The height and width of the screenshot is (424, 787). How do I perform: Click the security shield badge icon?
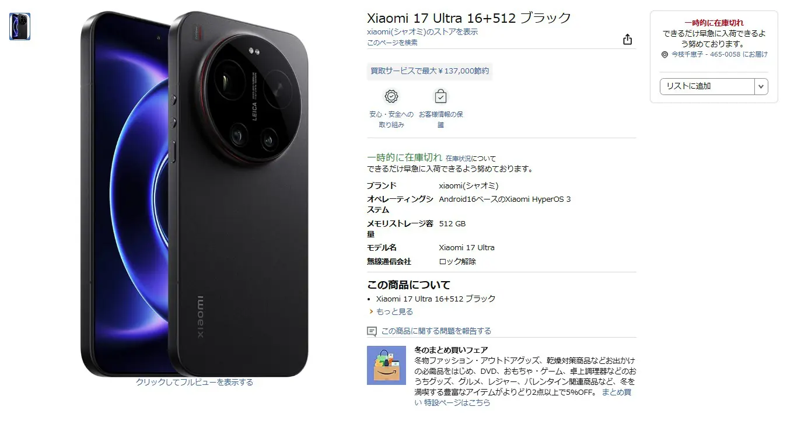391,96
